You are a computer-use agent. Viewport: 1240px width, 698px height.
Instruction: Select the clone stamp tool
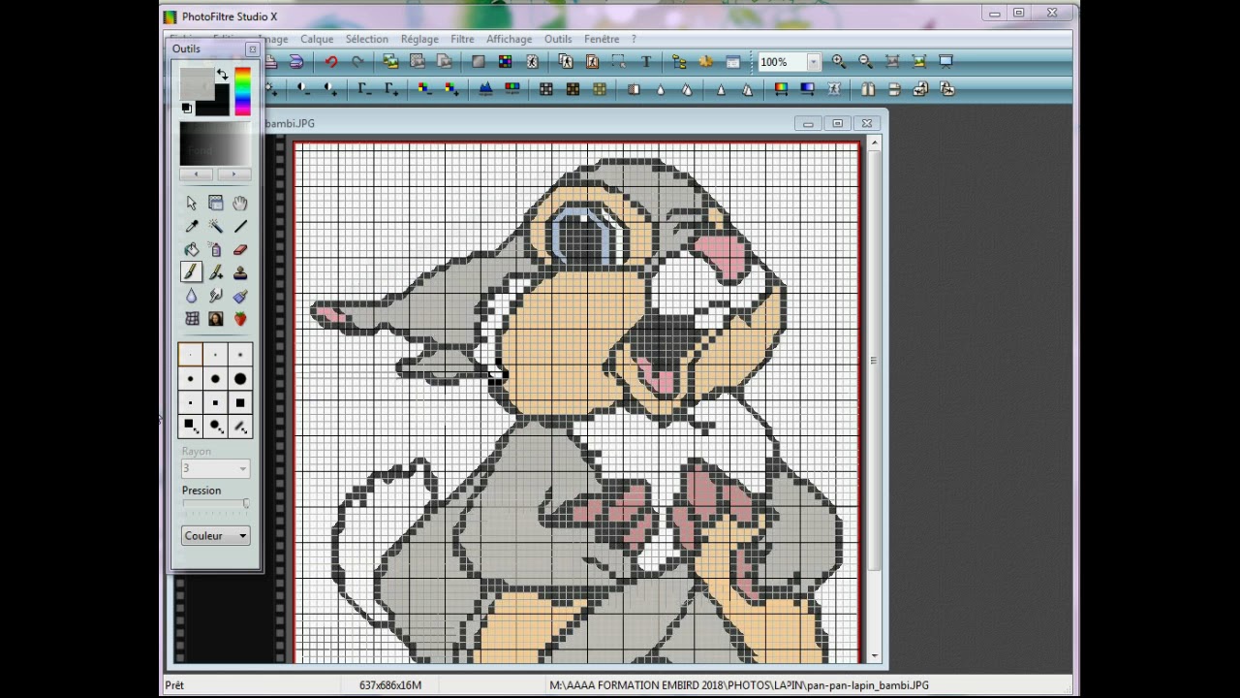(239, 272)
